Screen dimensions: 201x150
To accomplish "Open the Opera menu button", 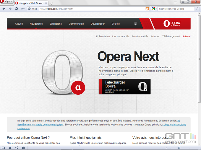I will (x=7, y=2).
